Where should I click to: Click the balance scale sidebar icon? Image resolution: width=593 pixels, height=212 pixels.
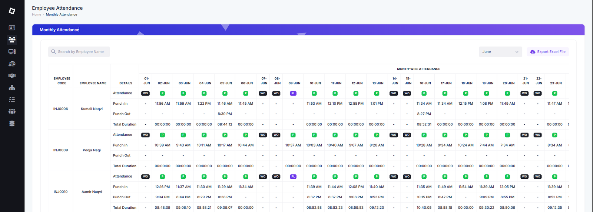(x=12, y=64)
